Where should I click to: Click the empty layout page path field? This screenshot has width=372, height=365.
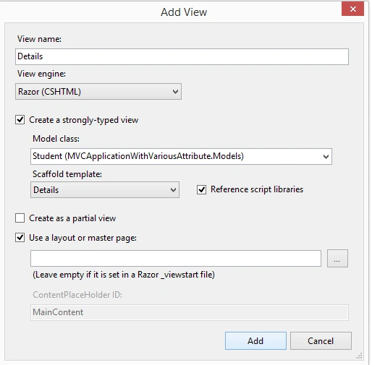click(x=176, y=259)
